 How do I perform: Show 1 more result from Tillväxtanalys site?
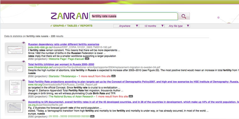[x=95, y=76]
